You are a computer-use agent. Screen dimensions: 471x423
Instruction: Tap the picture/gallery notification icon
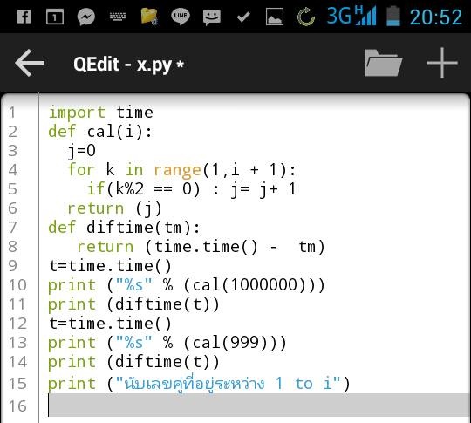[275, 17]
